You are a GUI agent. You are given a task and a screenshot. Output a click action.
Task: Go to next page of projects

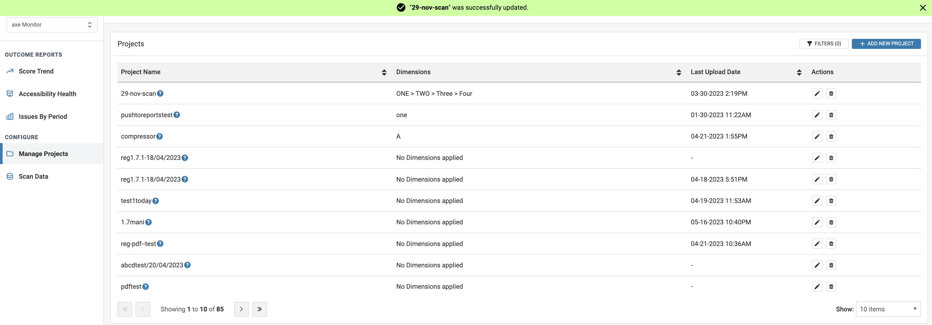point(241,309)
